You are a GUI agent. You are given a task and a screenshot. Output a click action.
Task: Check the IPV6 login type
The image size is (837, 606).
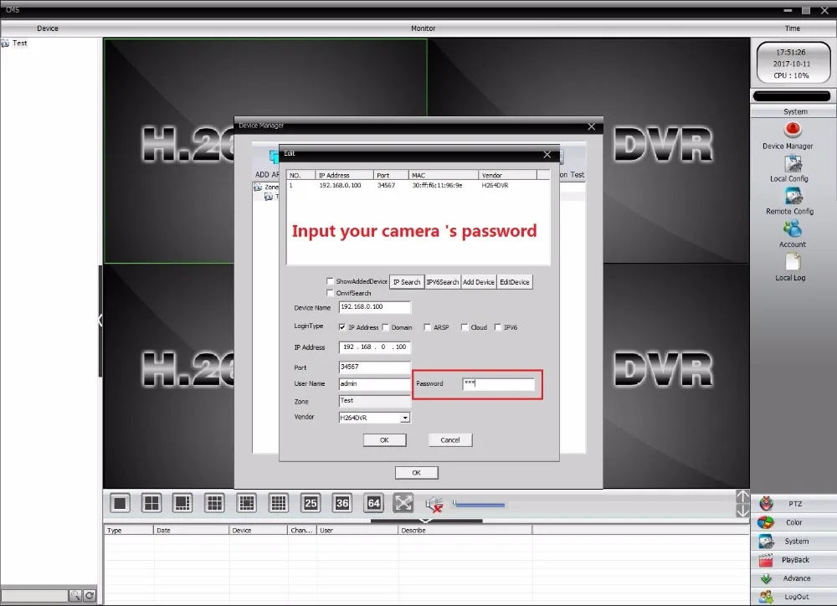click(498, 327)
